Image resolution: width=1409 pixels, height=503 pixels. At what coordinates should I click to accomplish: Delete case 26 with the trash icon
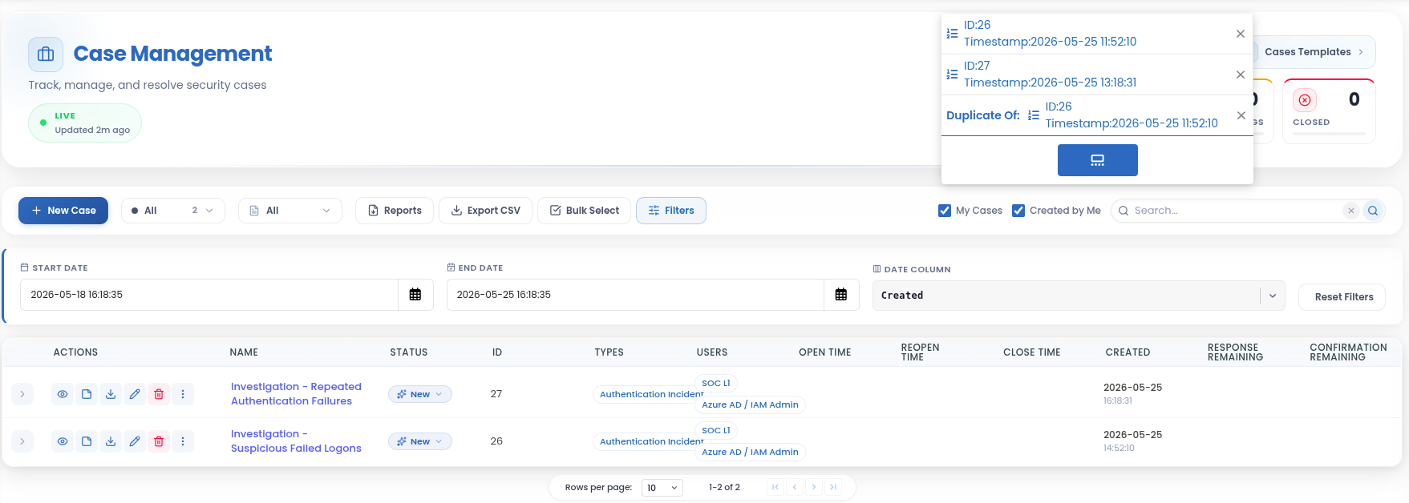tap(159, 441)
